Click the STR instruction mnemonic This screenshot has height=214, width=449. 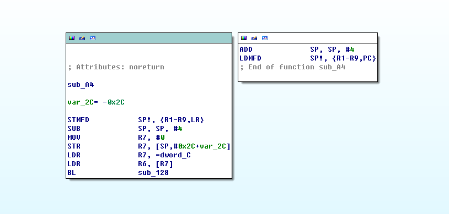74,146
